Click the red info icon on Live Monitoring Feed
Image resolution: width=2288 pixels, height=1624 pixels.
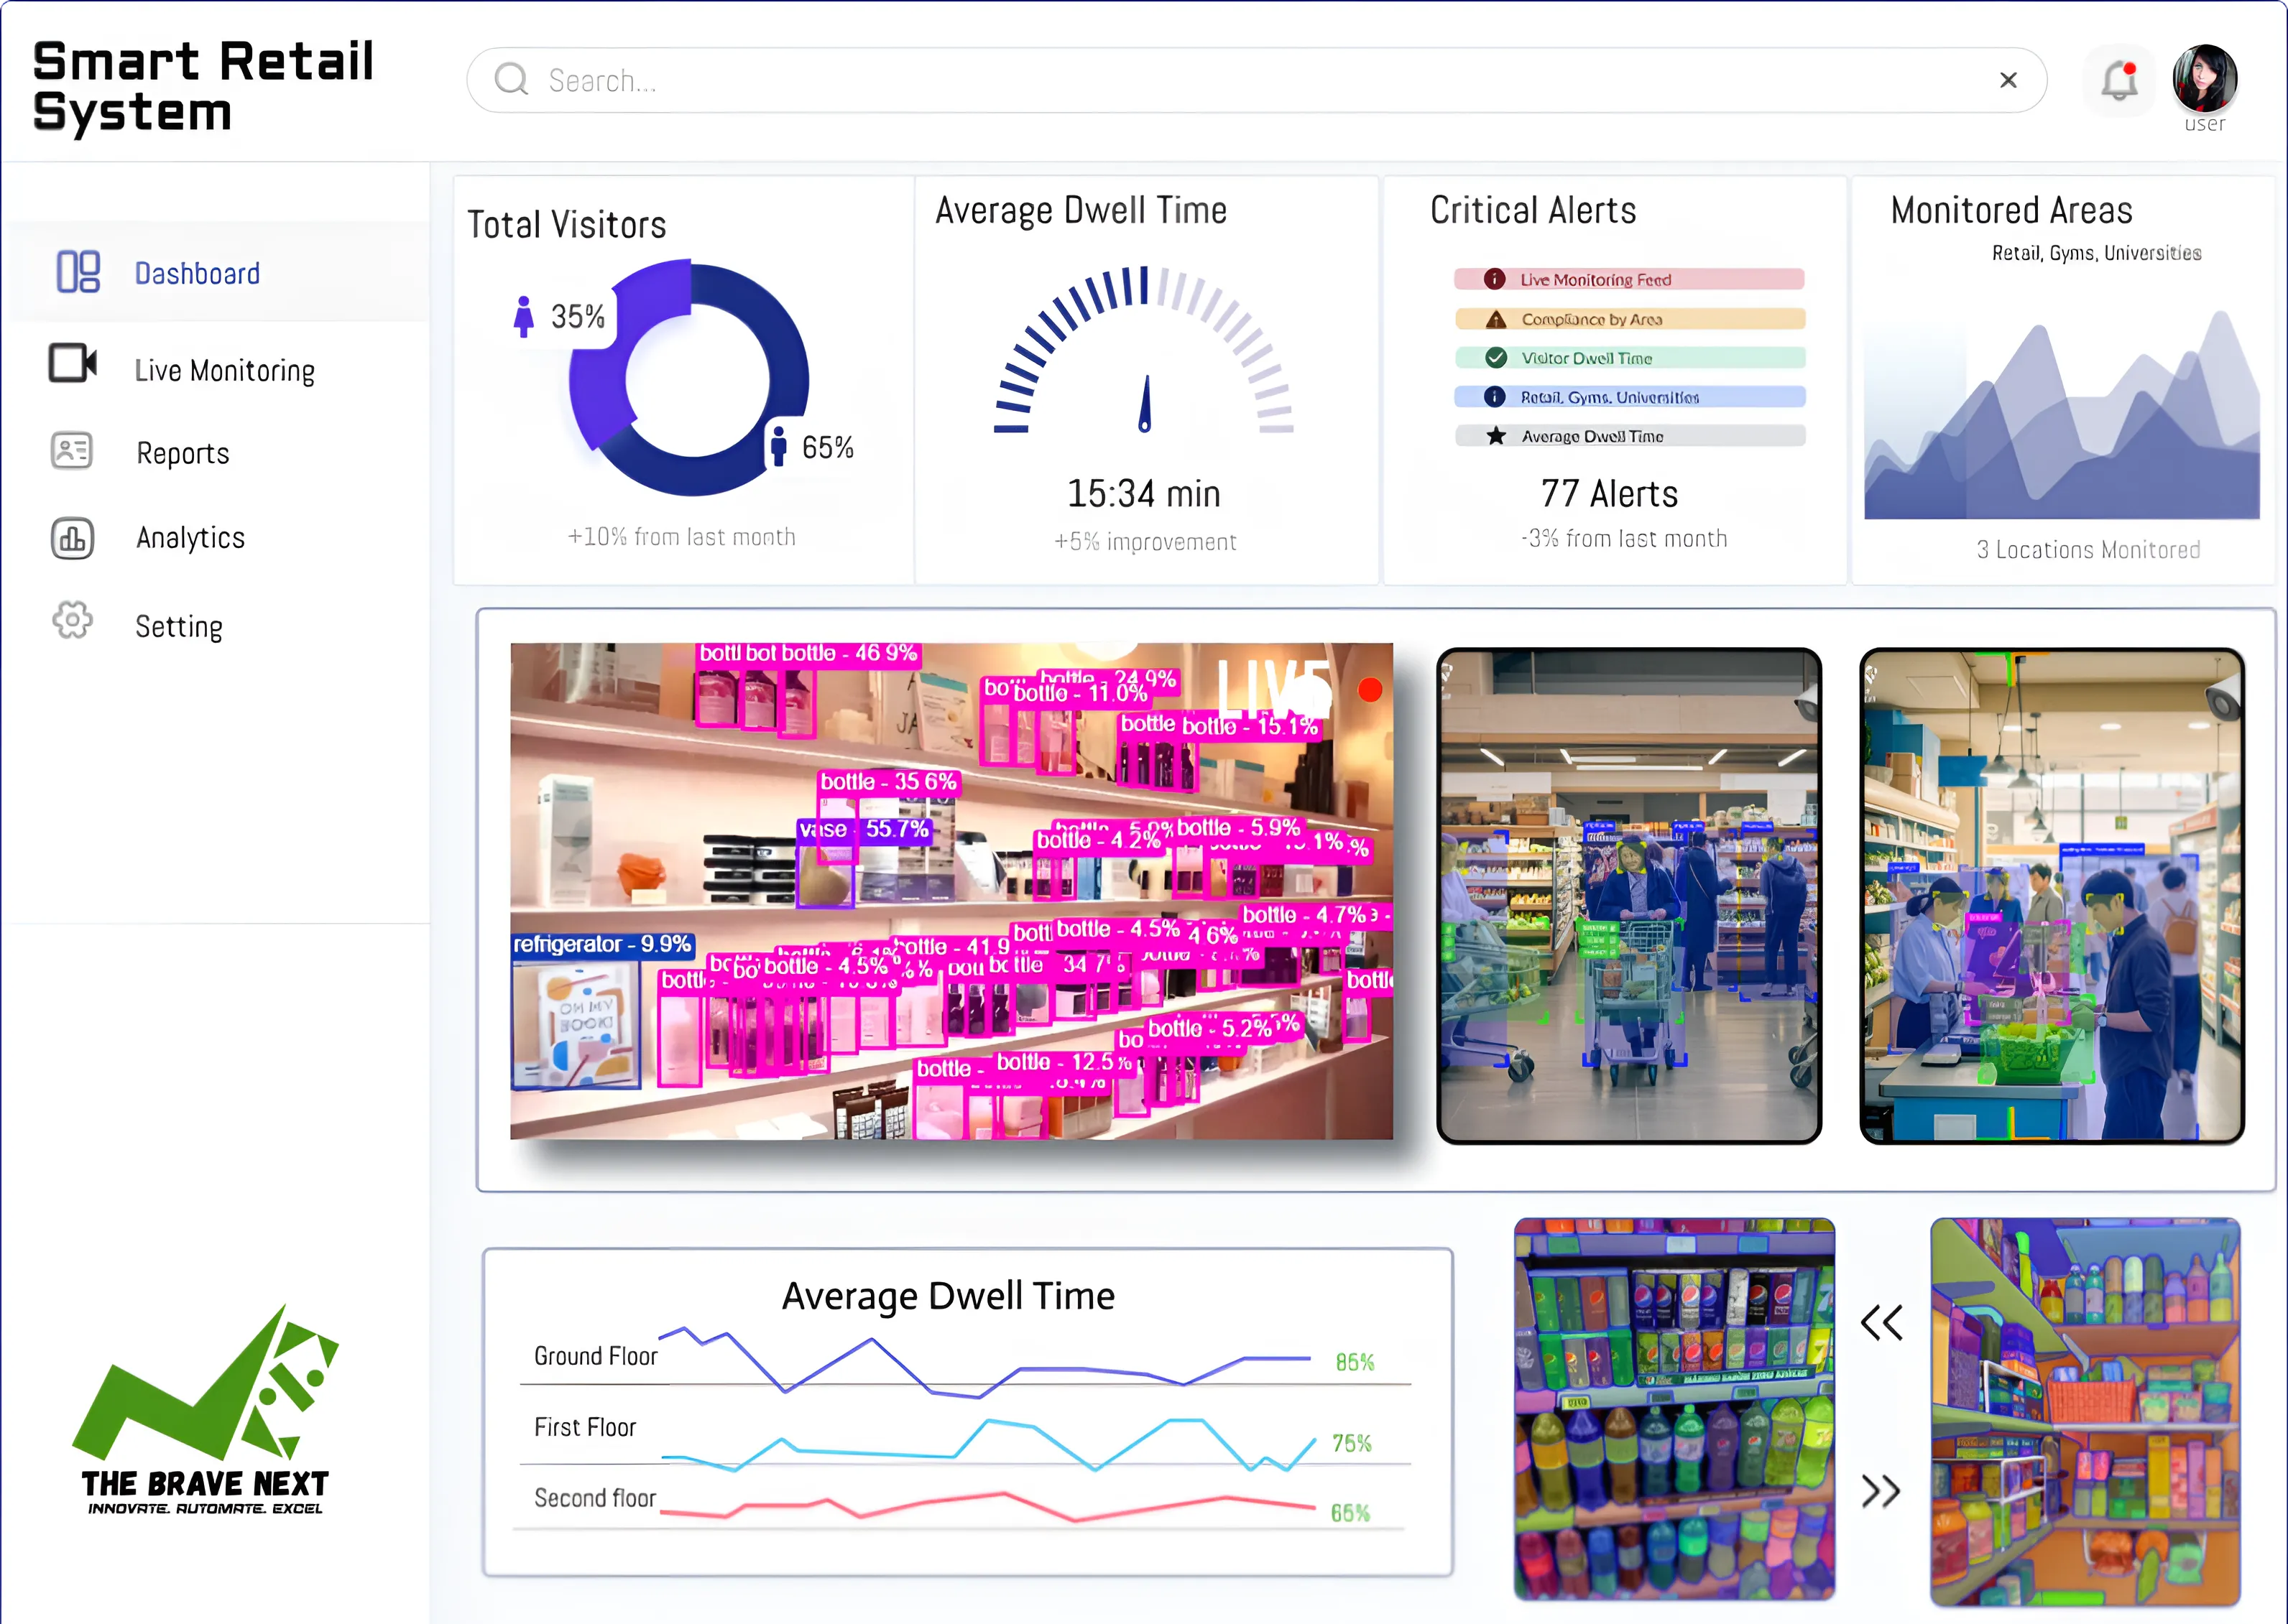pyautogui.click(x=1495, y=279)
